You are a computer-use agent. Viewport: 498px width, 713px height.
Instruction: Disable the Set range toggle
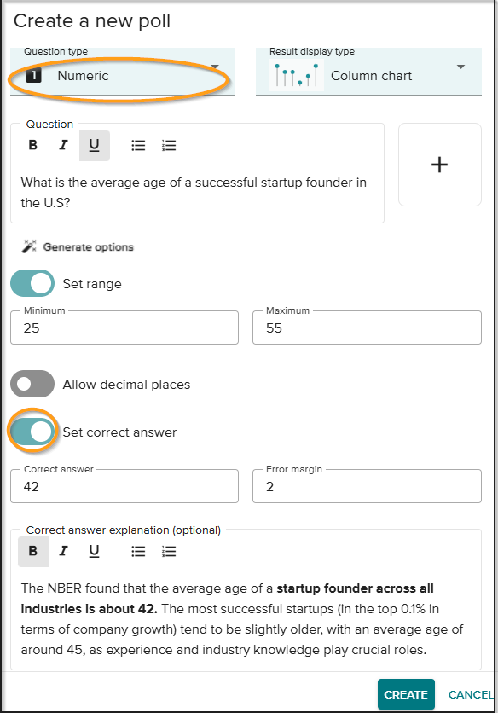point(32,283)
